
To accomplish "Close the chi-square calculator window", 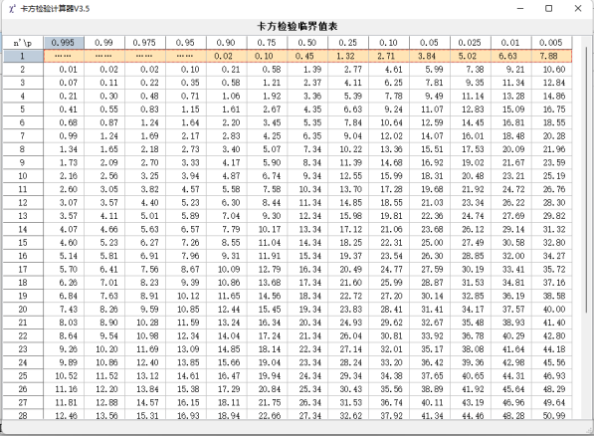I will pos(578,8).
